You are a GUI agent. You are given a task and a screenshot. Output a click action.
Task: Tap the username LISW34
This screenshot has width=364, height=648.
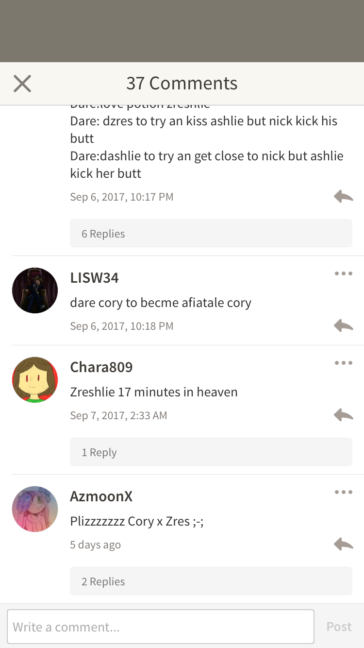[94, 278]
